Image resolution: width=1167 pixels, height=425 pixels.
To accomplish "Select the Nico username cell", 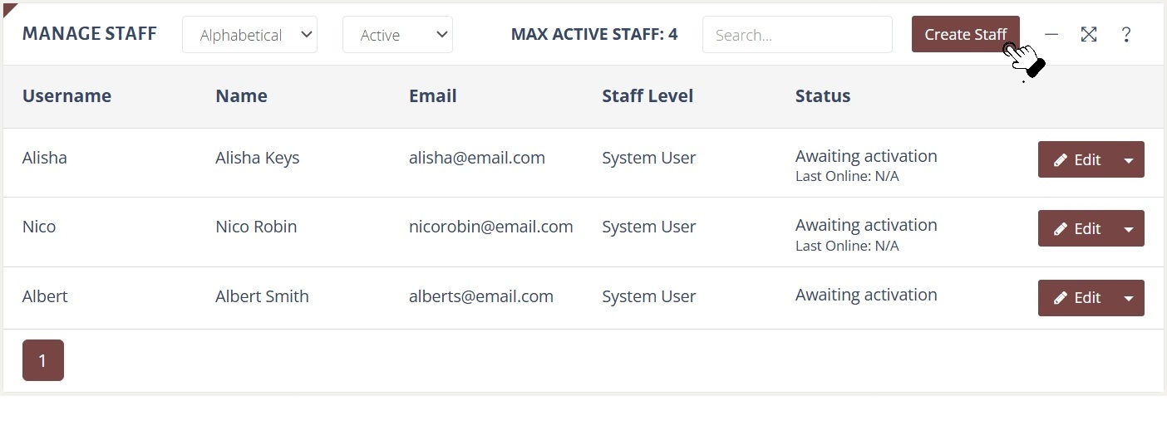I will pos(39,227).
